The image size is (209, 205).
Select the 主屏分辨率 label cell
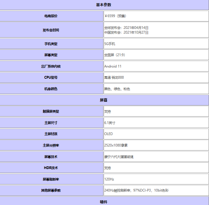[51, 145]
